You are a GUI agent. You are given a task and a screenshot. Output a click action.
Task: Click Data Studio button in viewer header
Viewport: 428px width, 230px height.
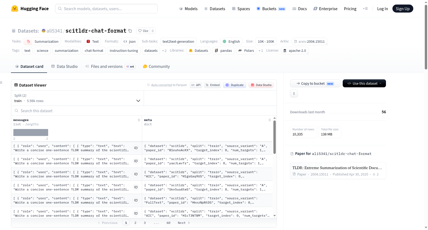261,85
